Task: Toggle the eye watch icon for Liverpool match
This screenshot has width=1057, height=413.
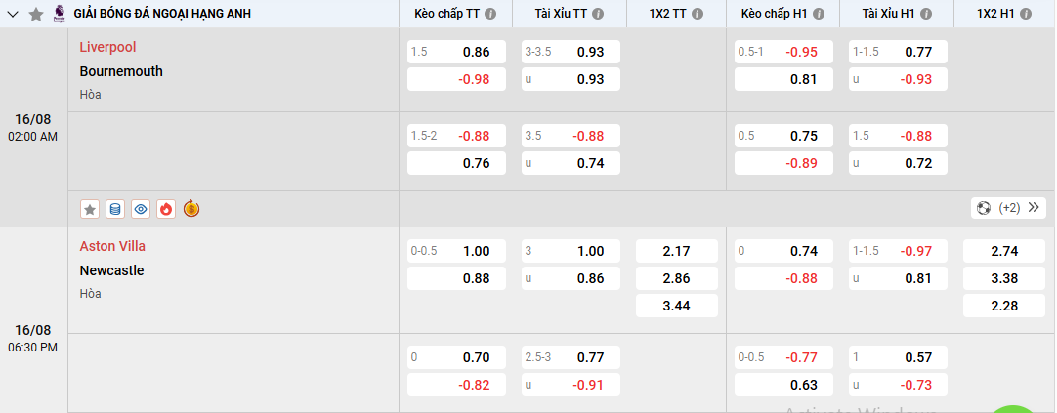Action: point(141,208)
